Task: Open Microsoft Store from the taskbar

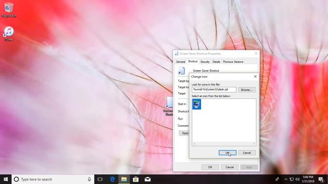Action: click(x=136, y=179)
